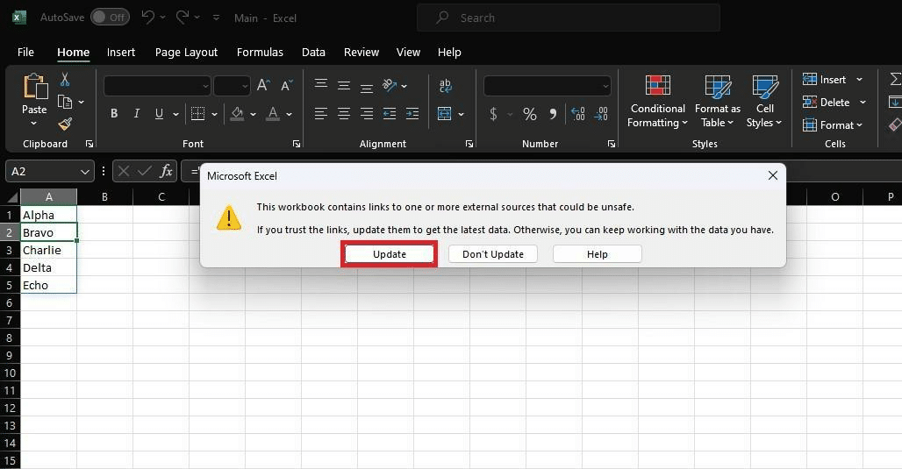Toggle the AutoSave switch
This screenshot has height=469, width=902.
[110, 18]
